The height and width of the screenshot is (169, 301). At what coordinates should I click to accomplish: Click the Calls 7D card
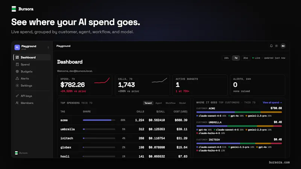coord(142,85)
